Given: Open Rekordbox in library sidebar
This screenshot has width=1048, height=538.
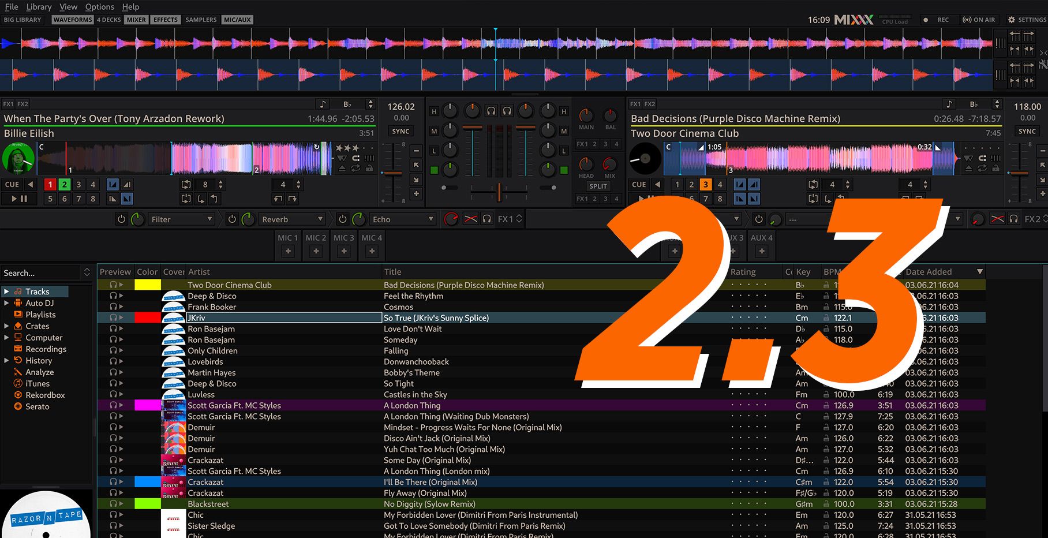Looking at the screenshot, I should pos(45,395).
